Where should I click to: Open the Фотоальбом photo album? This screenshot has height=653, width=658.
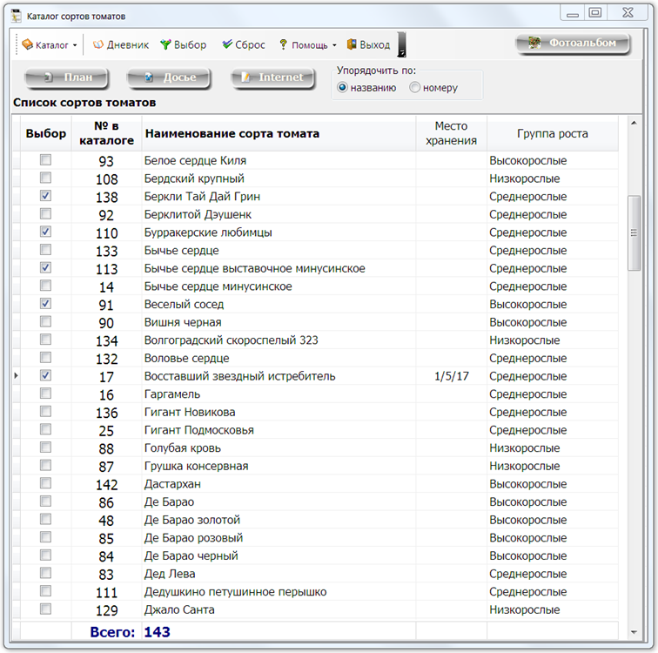[573, 44]
